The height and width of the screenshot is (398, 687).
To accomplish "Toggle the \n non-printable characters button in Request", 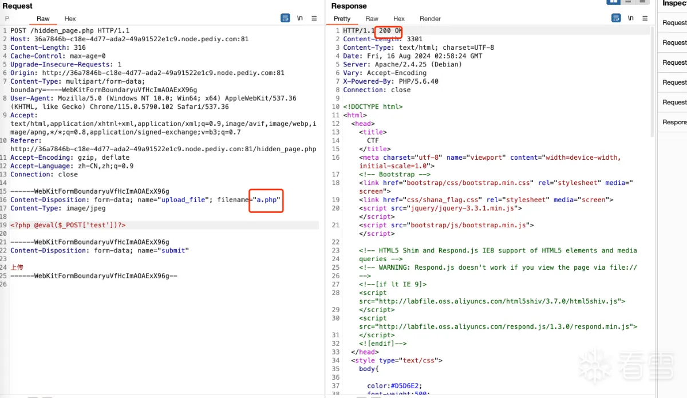I will 300,18.
